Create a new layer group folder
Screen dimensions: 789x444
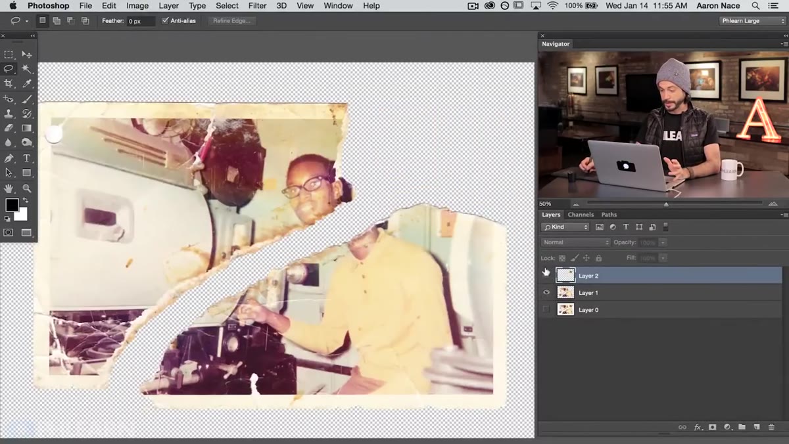742,428
